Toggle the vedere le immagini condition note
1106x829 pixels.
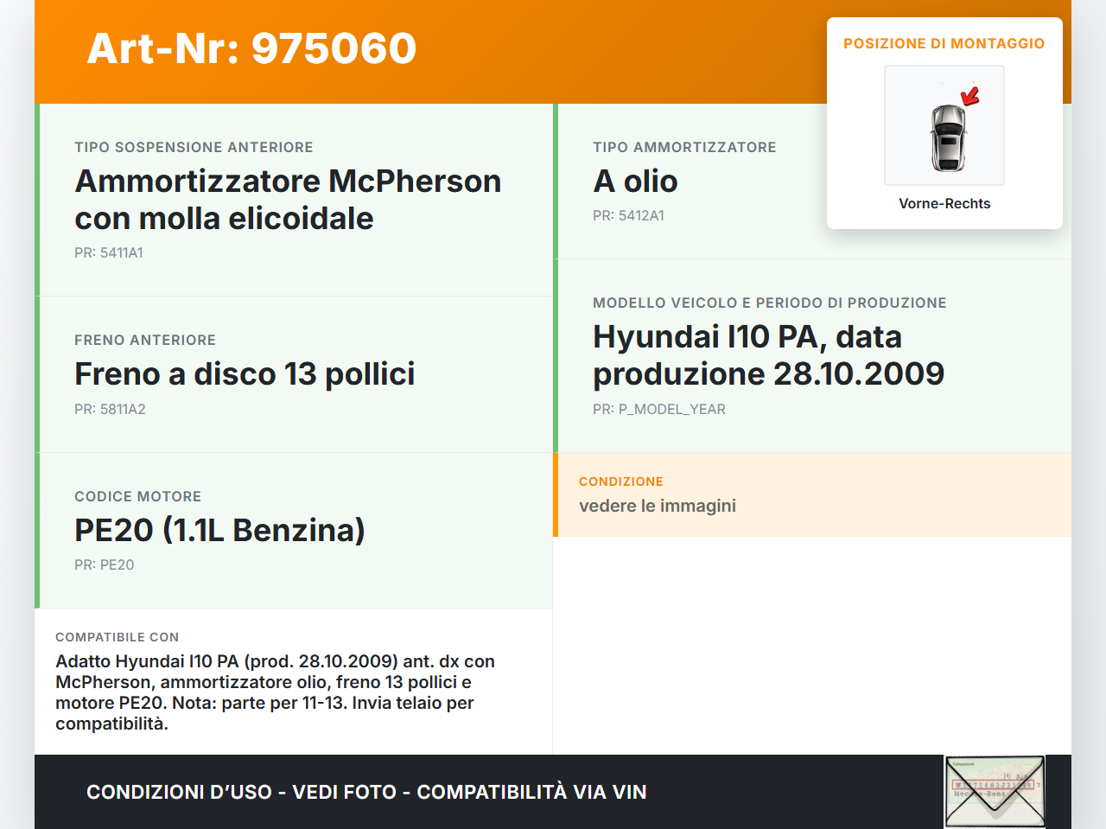point(657,506)
